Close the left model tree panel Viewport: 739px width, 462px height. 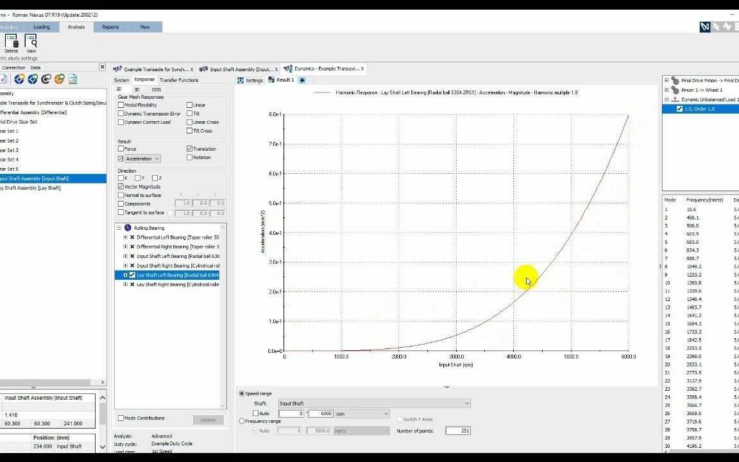coord(102,67)
